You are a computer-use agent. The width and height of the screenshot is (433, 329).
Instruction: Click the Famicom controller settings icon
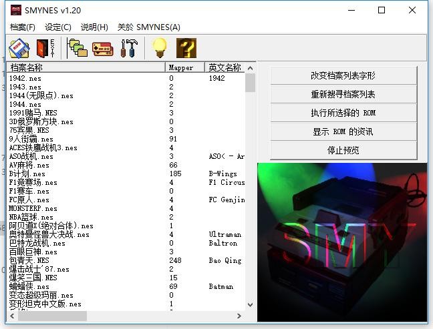pos(103,48)
